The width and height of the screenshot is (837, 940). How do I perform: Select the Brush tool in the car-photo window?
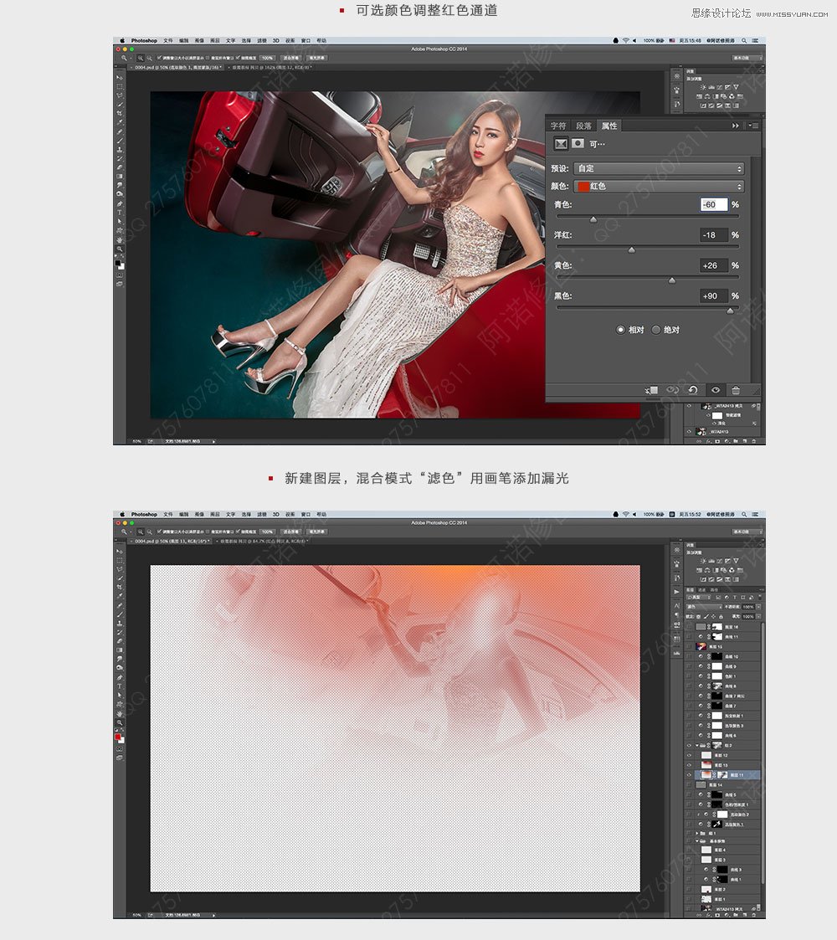pos(120,141)
